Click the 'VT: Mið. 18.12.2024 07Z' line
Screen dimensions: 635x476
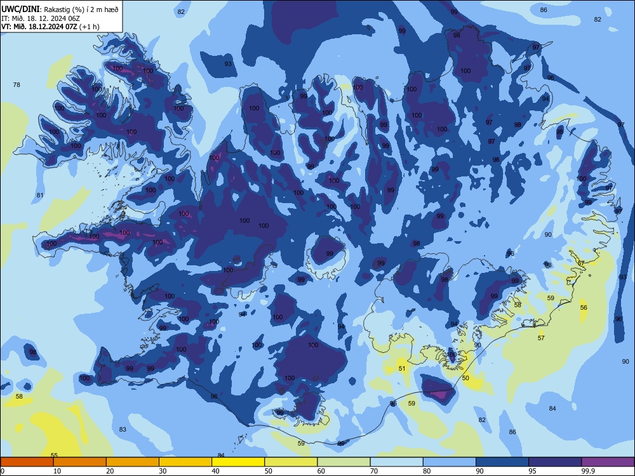click(40, 27)
